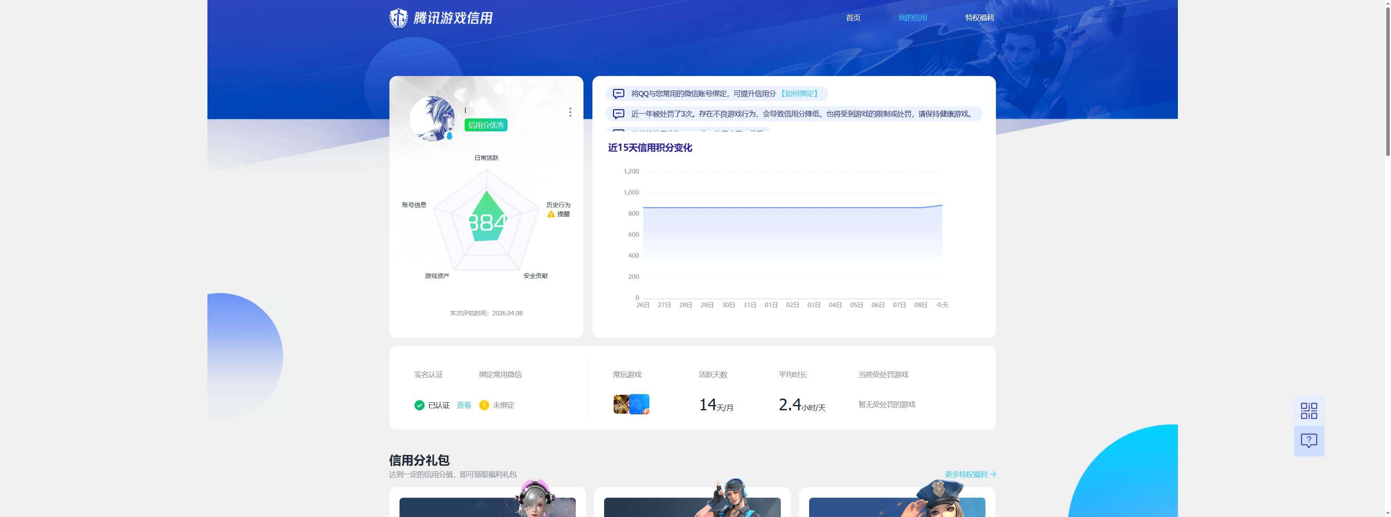
Task: Click the 08日 label on chart axis
Action: pos(920,305)
